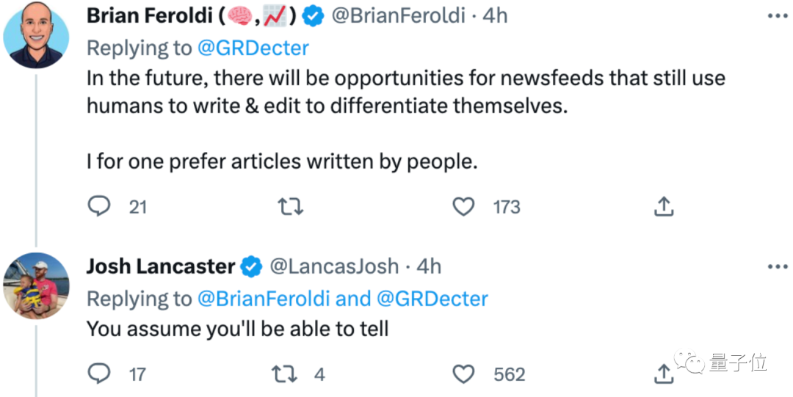Click the Josh Lancaster display name

pos(162,266)
